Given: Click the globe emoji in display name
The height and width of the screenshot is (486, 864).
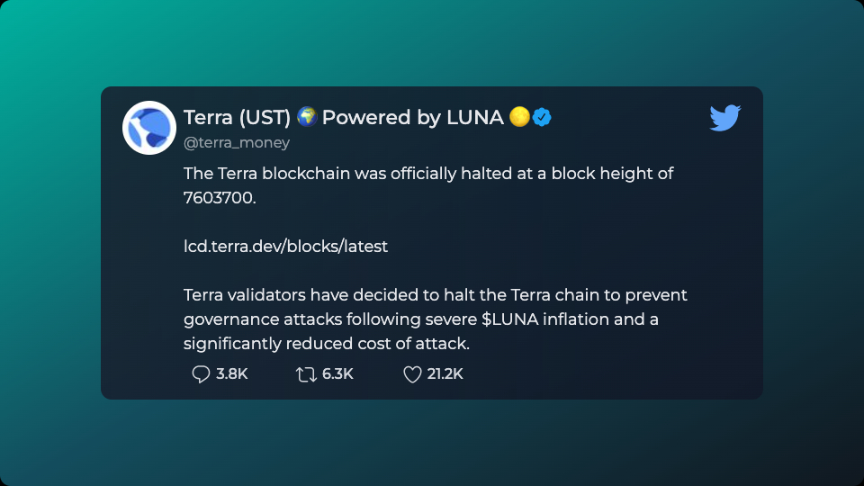Looking at the screenshot, I should [307, 117].
